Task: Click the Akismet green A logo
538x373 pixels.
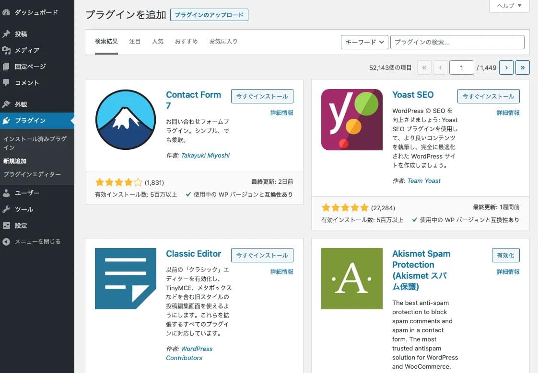Action: (x=351, y=279)
